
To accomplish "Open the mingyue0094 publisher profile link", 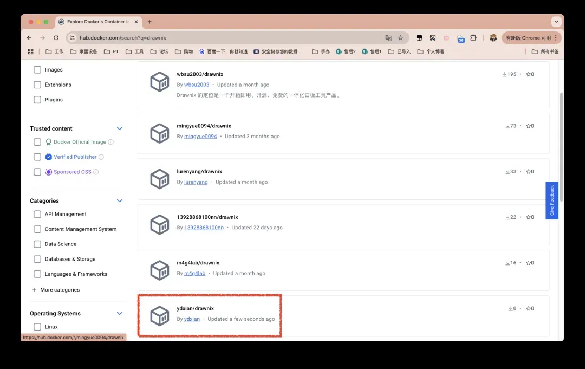I will click(x=200, y=137).
